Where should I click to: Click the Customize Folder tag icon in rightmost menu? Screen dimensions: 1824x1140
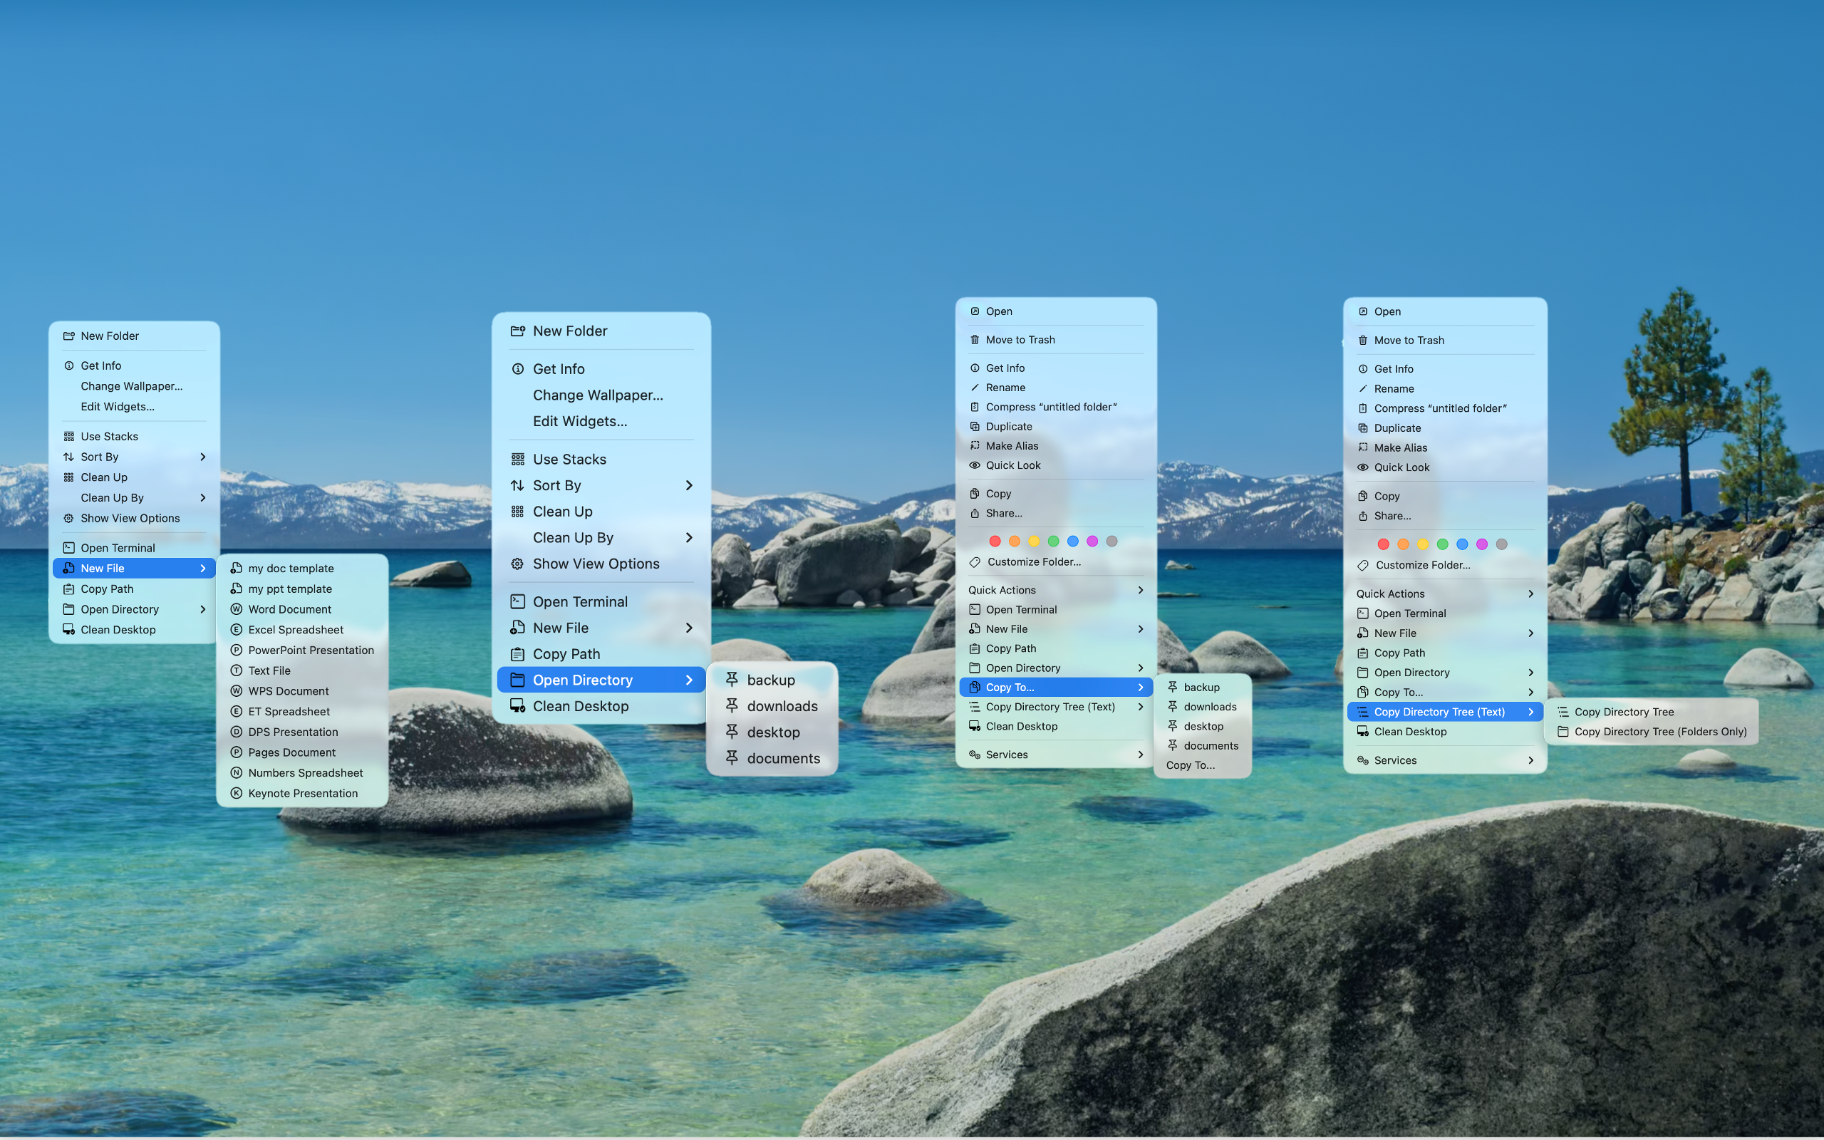[1363, 566]
